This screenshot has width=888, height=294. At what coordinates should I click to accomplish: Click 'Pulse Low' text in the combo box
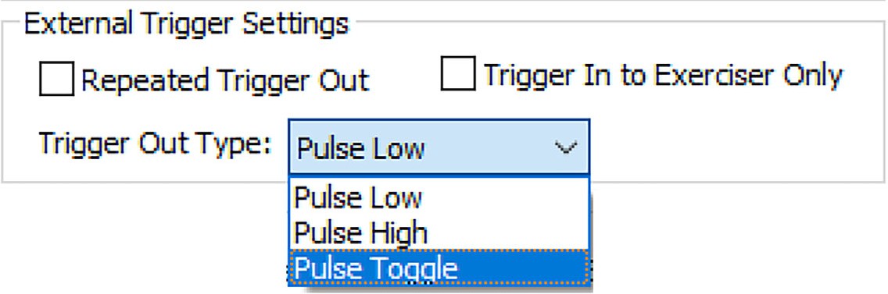pyautogui.click(x=360, y=149)
